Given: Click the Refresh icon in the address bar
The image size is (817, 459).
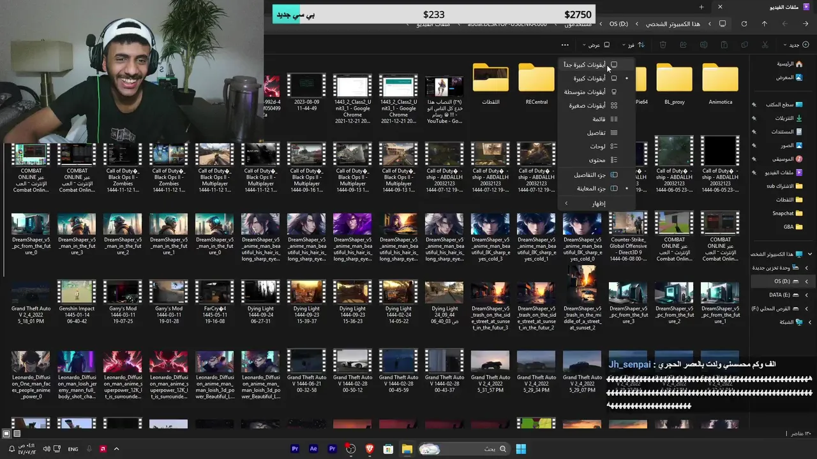Looking at the screenshot, I should tap(744, 24).
